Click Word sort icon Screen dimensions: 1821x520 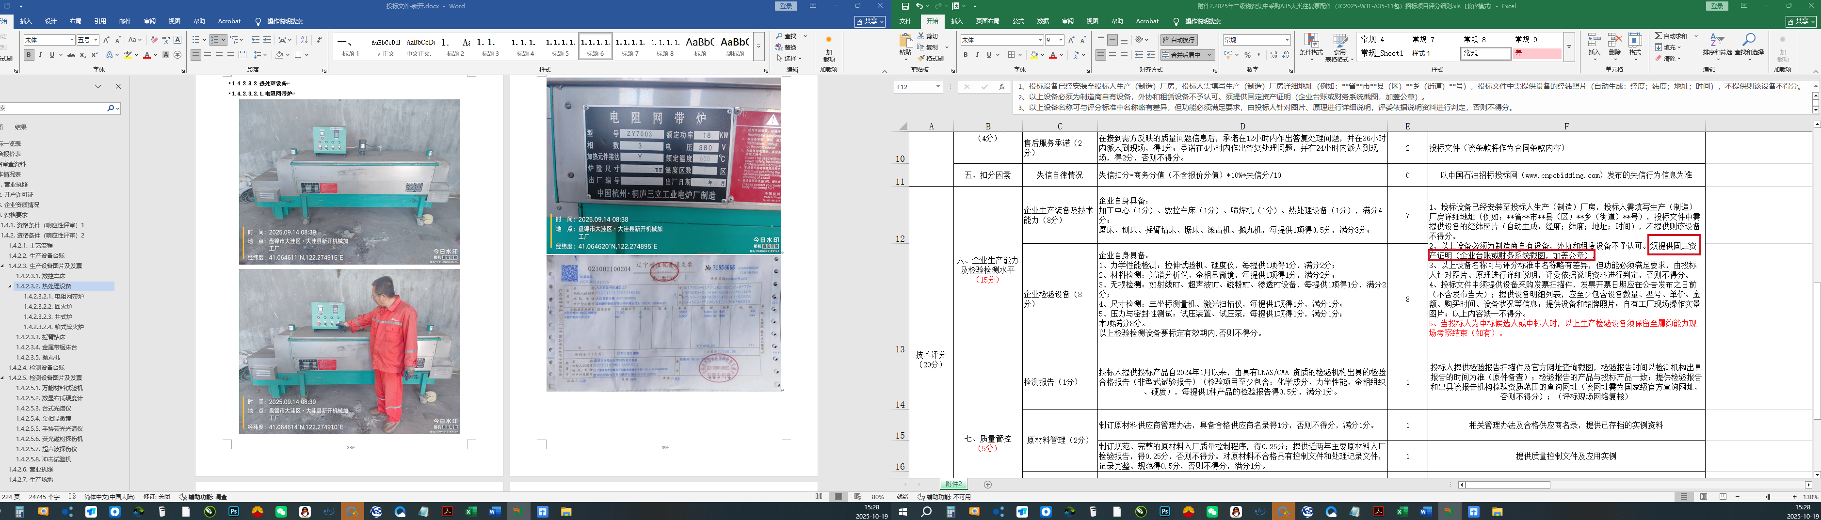click(304, 40)
